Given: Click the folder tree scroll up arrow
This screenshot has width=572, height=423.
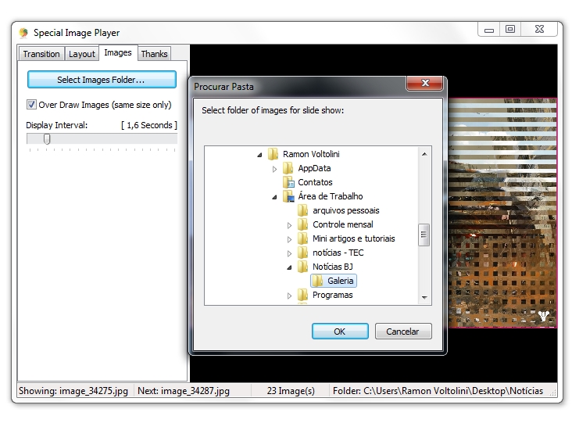Looking at the screenshot, I should point(424,154).
